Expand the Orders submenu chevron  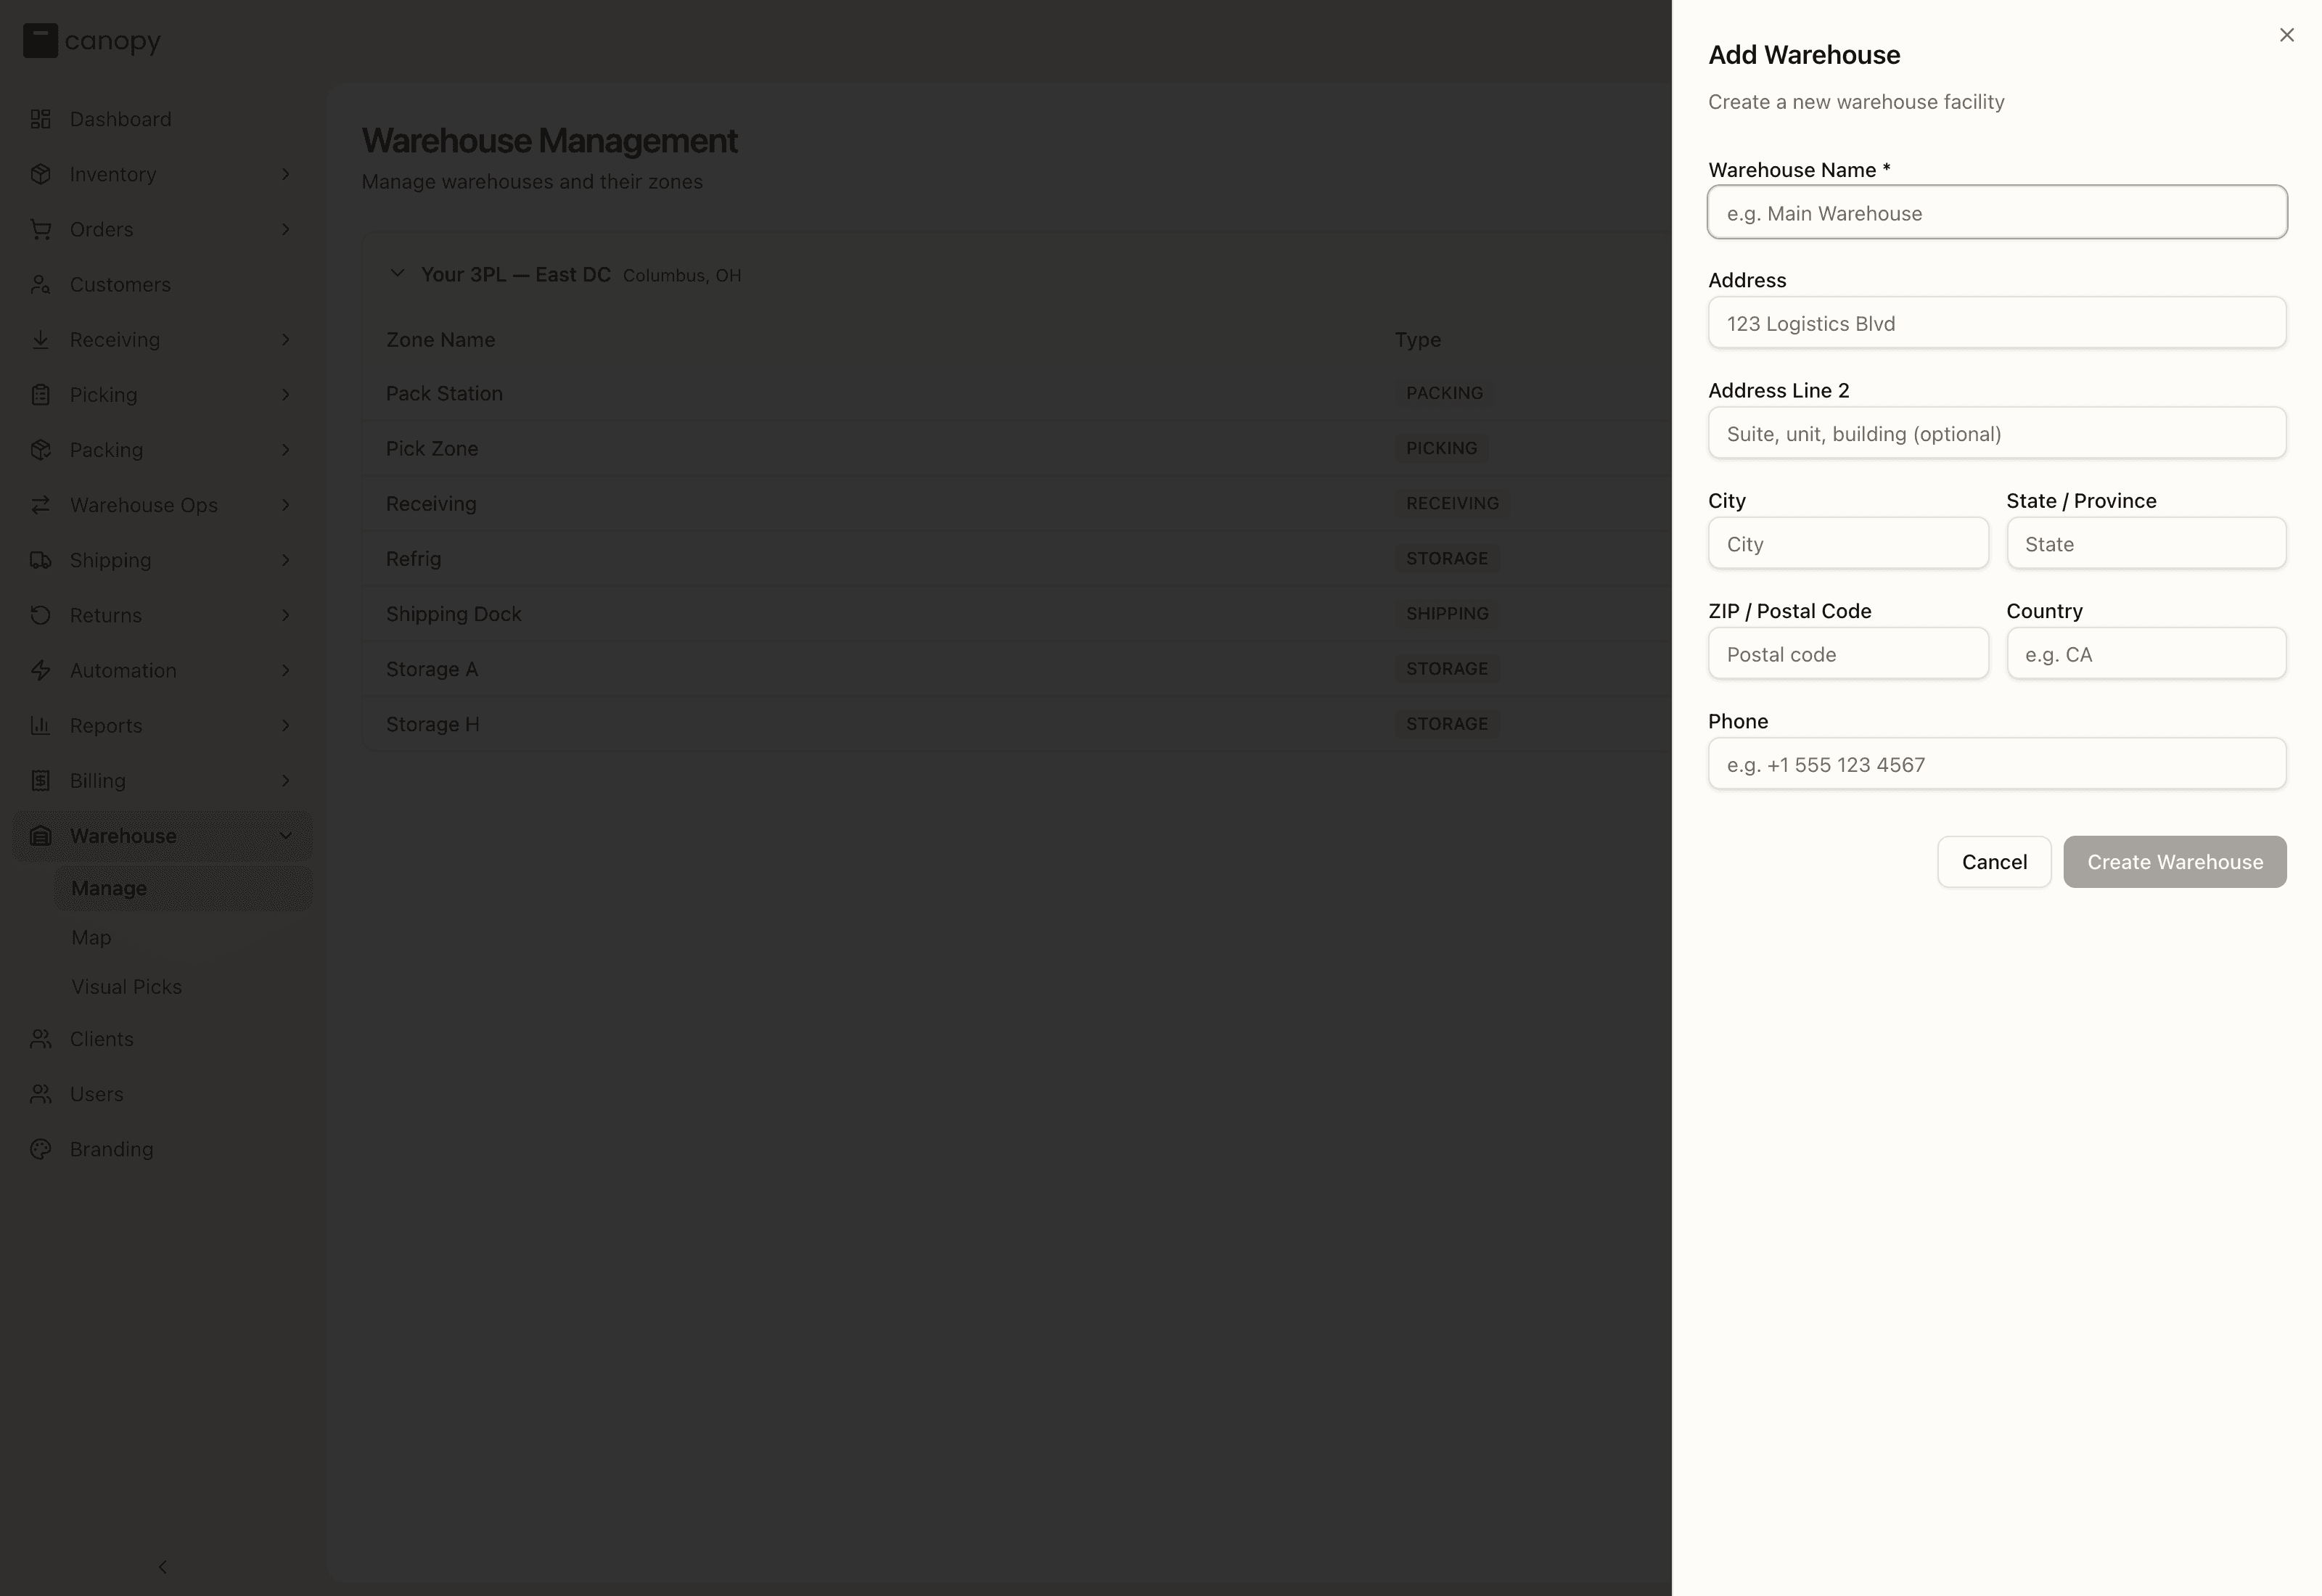tap(285, 229)
